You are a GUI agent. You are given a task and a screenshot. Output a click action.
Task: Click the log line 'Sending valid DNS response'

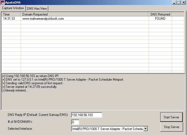(32, 83)
